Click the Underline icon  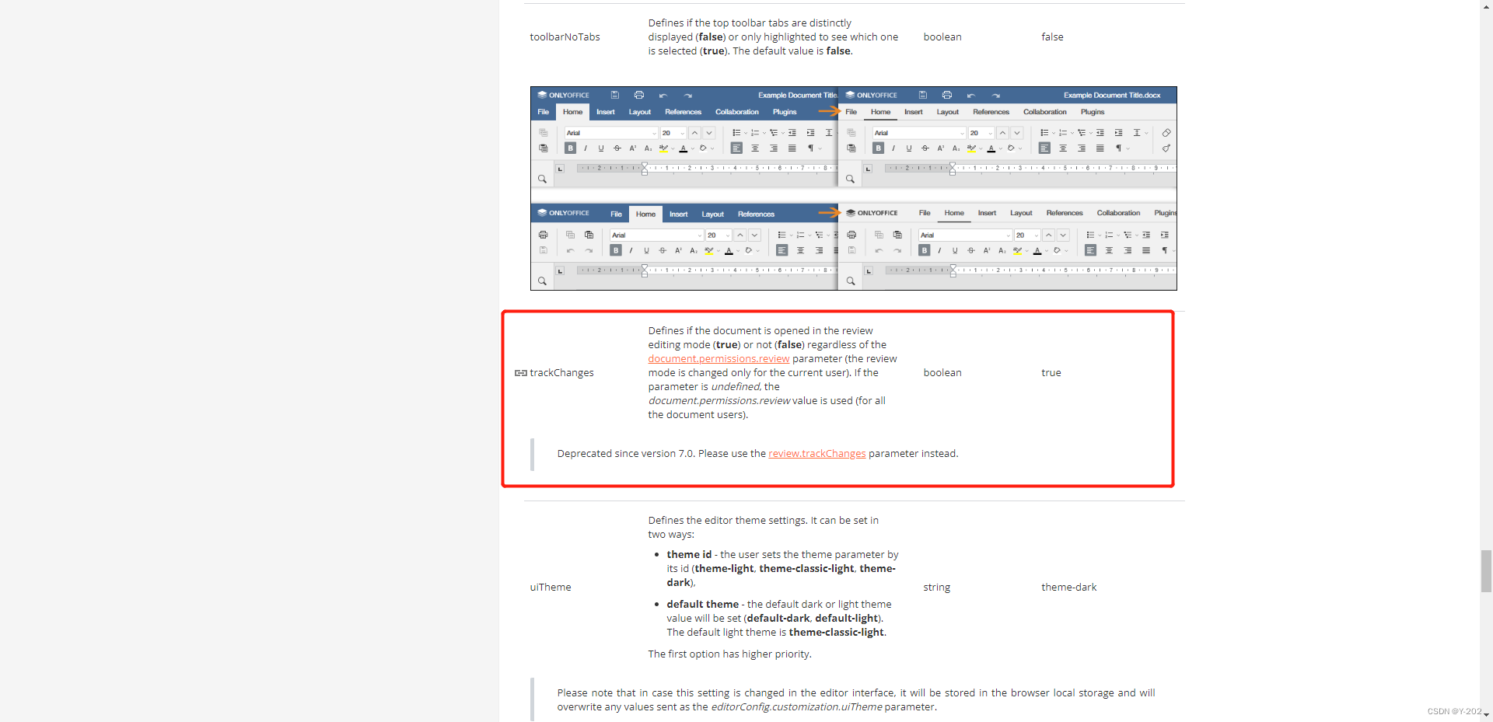click(601, 148)
